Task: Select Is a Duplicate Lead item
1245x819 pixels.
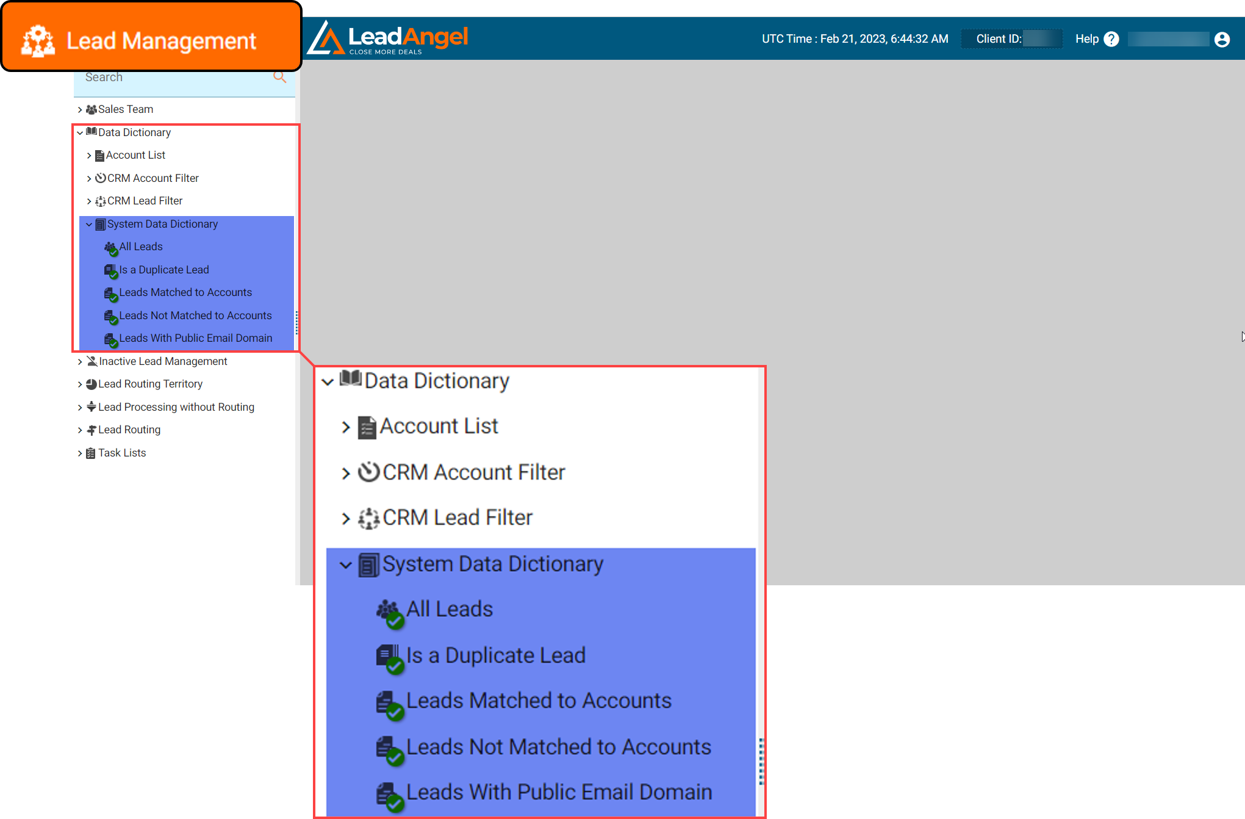Action: (163, 270)
